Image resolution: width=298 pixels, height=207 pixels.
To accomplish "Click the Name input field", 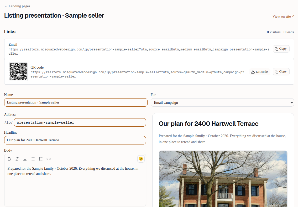I will point(76,102).
